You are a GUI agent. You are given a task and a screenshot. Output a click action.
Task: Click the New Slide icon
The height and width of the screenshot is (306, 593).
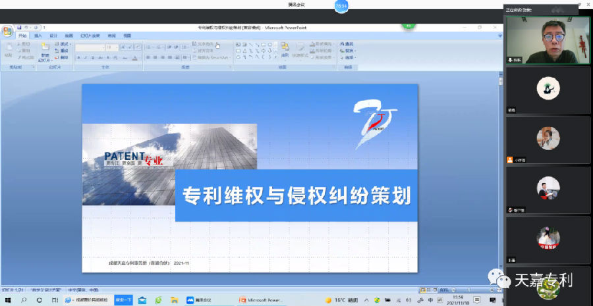(x=45, y=50)
